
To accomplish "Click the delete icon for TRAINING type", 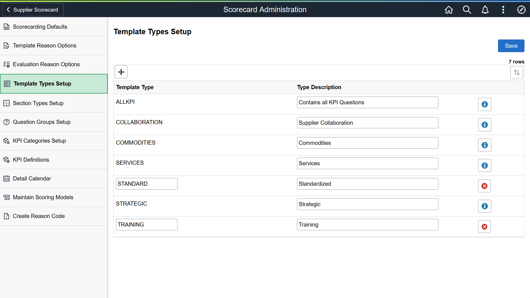I will (x=484, y=227).
